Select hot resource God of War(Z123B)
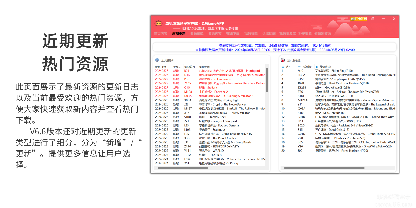This screenshot has width=416, height=208. click(x=338, y=88)
